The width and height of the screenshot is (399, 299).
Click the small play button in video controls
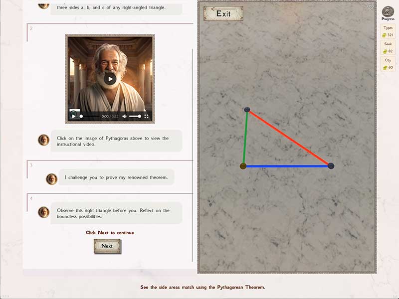74,116
